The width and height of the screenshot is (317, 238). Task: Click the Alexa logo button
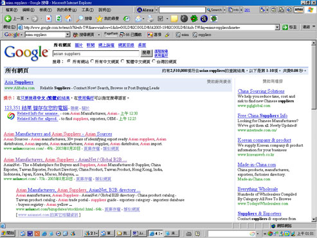145,10
